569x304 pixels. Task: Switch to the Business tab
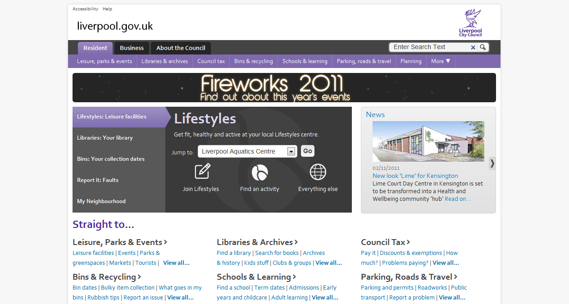tap(132, 48)
